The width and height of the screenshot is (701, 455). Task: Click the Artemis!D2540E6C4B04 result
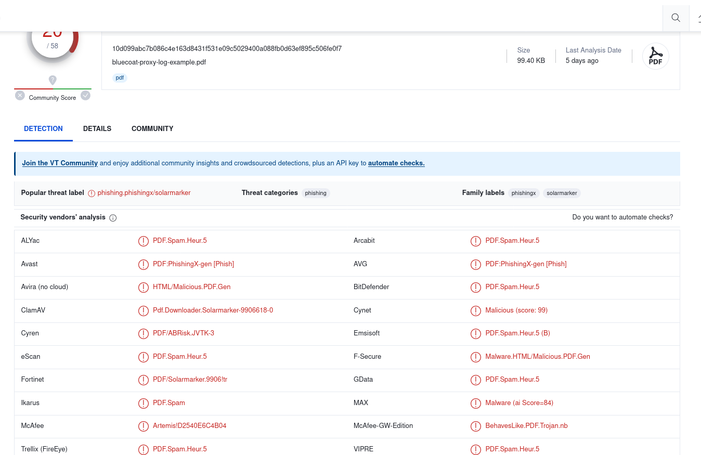point(189,426)
